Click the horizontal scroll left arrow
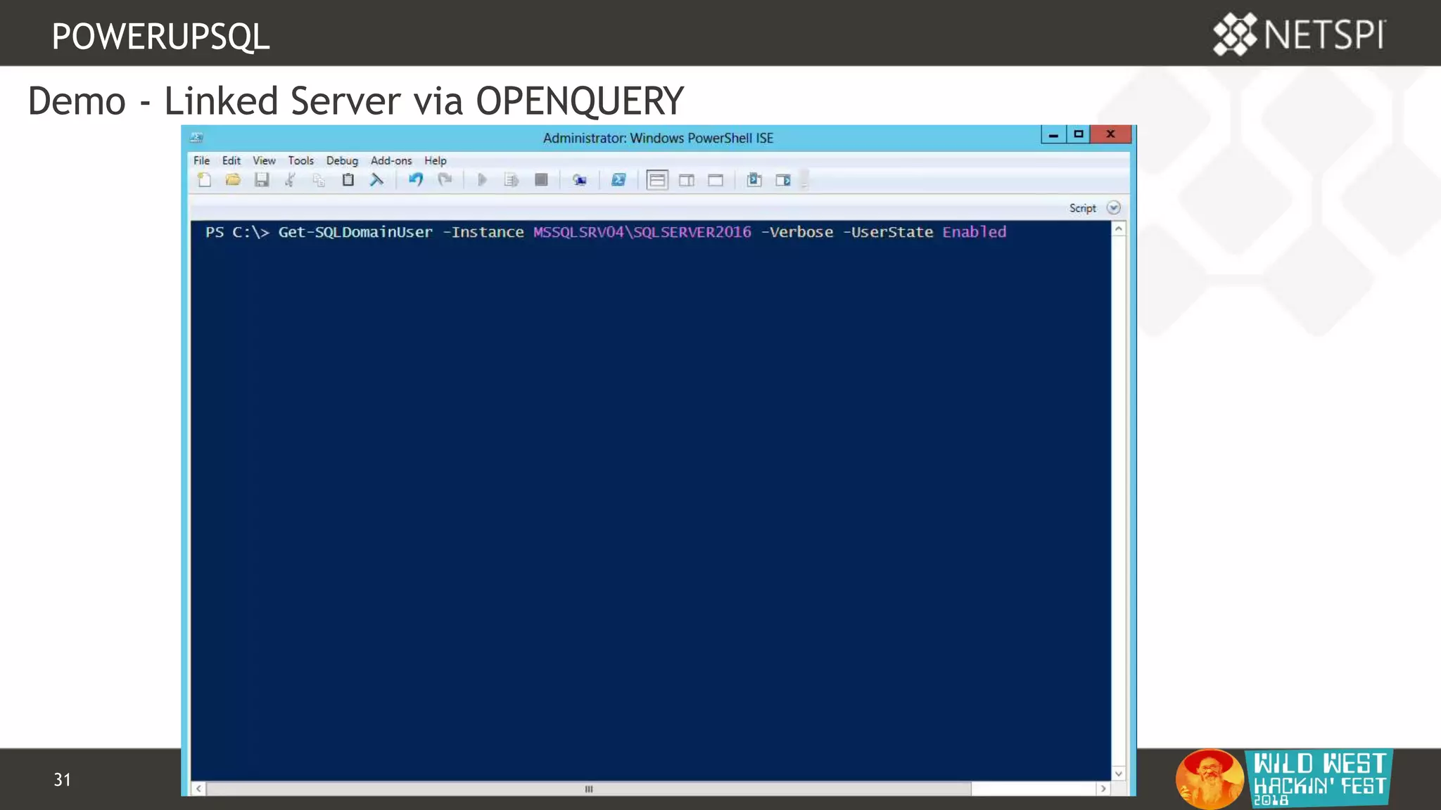 pyautogui.click(x=198, y=789)
